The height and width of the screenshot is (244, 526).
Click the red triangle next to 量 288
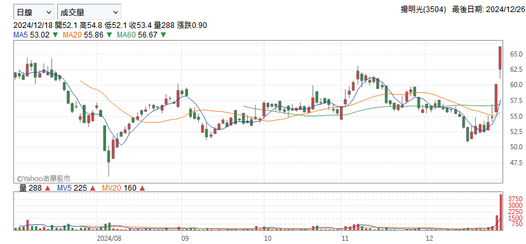(x=48, y=188)
